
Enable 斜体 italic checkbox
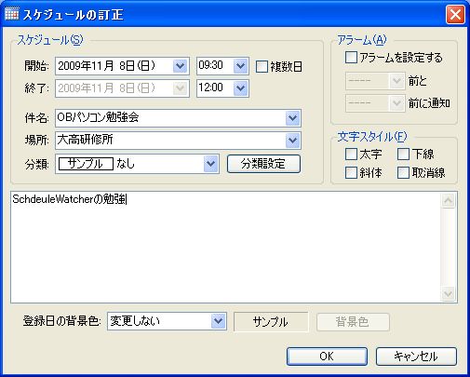tap(351, 173)
